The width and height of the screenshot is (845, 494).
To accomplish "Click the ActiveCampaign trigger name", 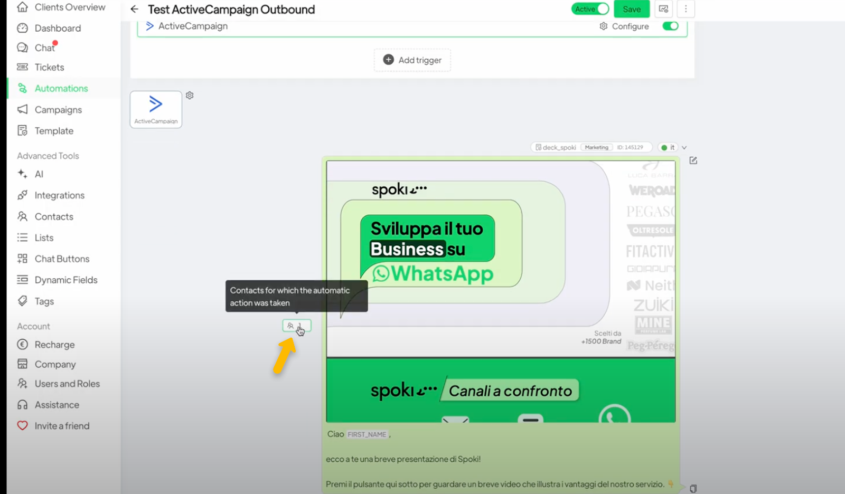I will click(193, 26).
